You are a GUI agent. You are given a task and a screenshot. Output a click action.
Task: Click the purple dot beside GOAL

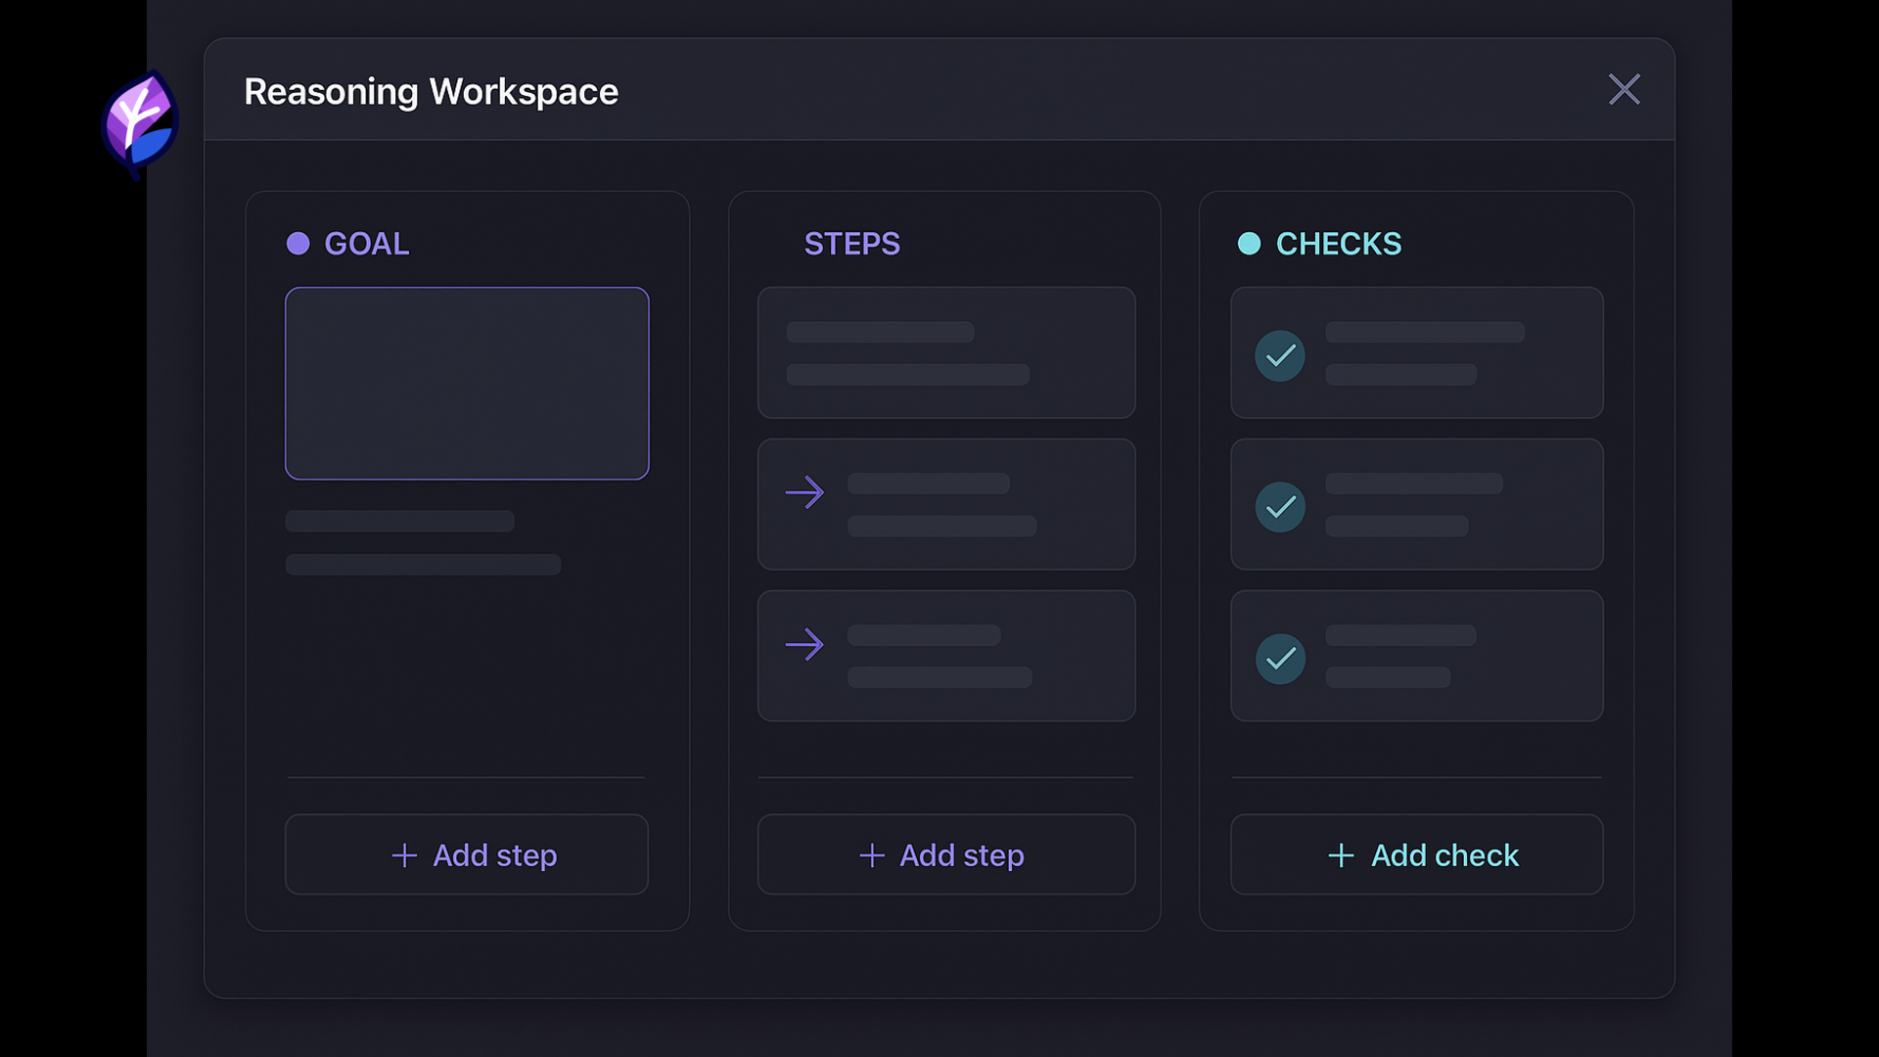(x=298, y=244)
